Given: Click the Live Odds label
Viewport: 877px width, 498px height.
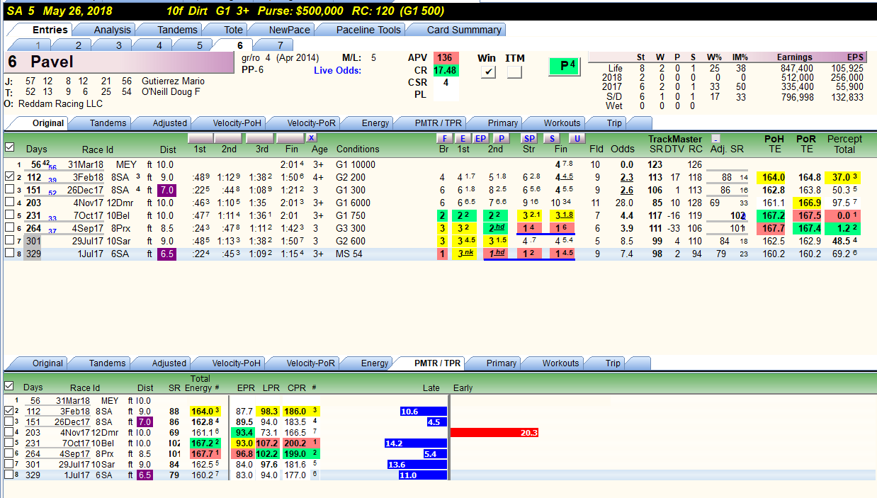Looking at the screenshot, I should (x=337, y=70).
